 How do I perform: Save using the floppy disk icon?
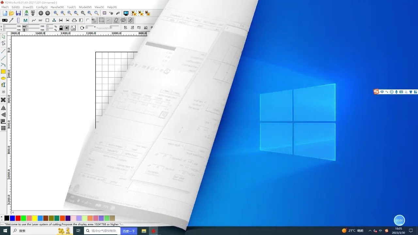pyautogui.click(x=18, y=13)
